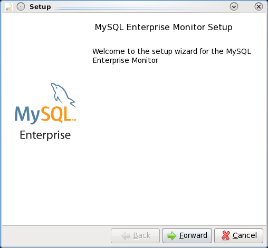This screenshot has height=248, width=268.
Task: Click the Setup title text
Action: click(40, 7)
